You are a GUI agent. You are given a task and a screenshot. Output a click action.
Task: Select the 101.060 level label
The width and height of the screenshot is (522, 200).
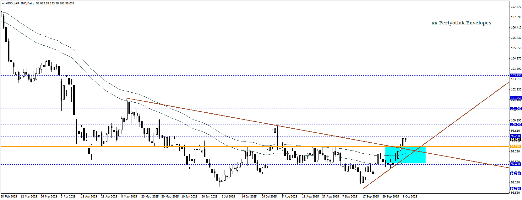516,109
